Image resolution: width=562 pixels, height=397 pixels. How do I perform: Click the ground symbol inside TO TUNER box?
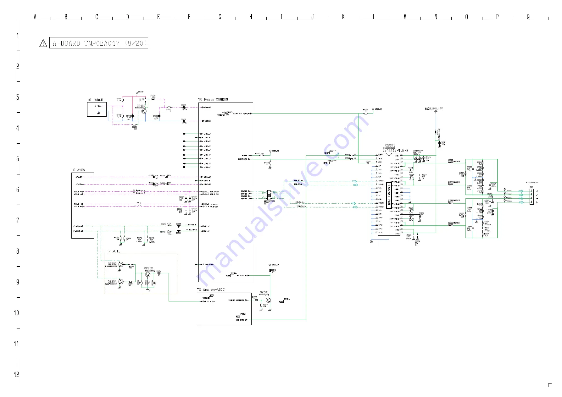(x=99, y=113)
